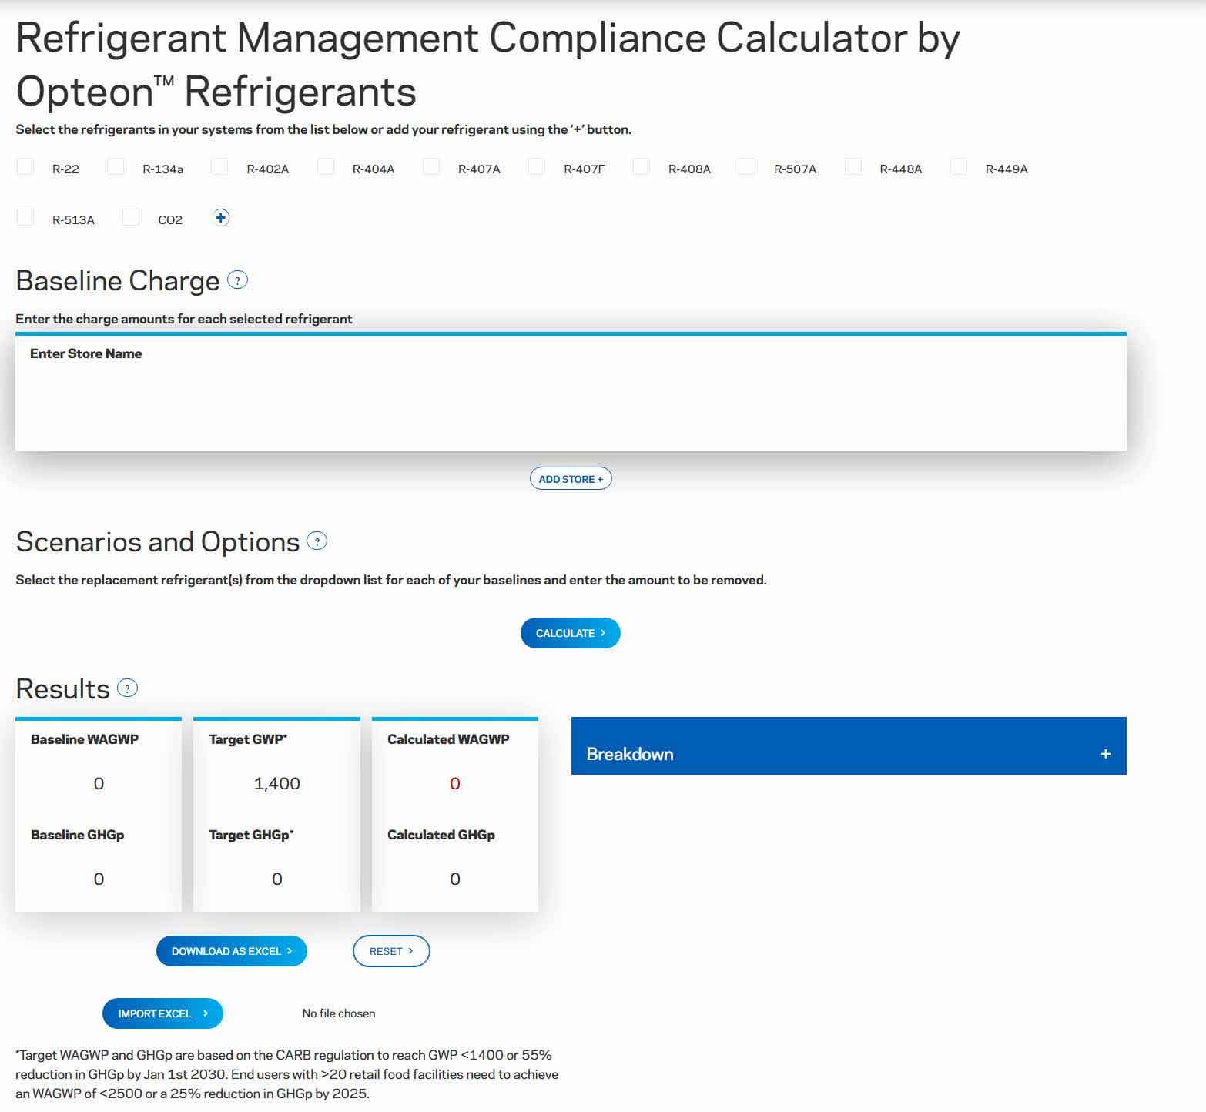Click the red Calculated WAGWP value 0
The image size is (1206, 1112).
pos(455,783)
